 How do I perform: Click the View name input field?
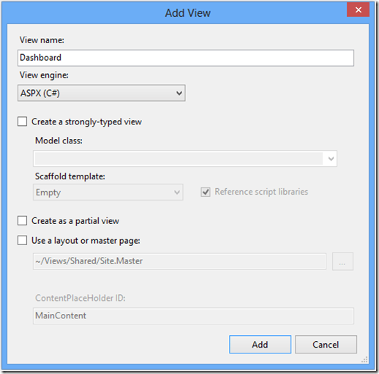(x=186, y=58)
